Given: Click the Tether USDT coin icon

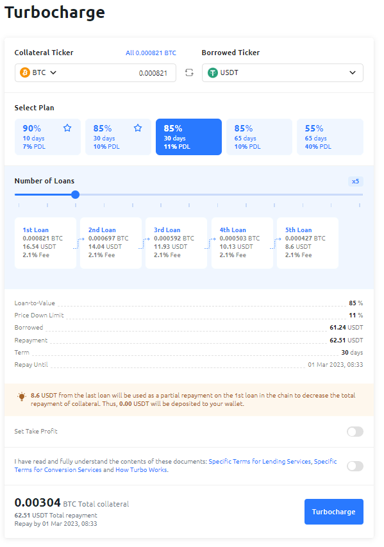Looking at the screenshot, I should (x=213, y=72).
